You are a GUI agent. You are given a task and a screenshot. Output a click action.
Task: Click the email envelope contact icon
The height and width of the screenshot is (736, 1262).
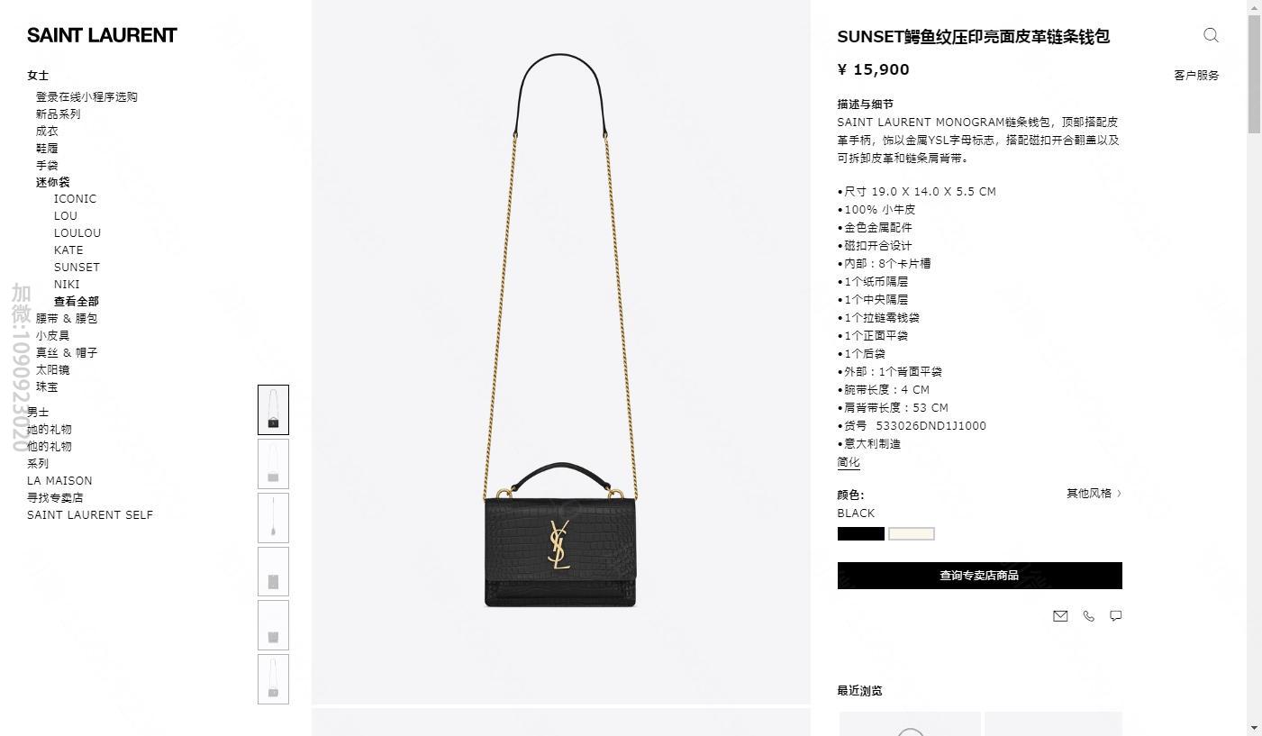pyautogui.click(x=1060, y=616)
